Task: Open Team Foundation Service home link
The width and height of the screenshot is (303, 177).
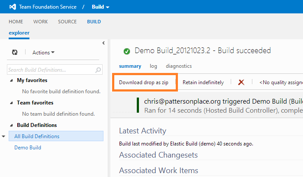Action: coord(48,7)
